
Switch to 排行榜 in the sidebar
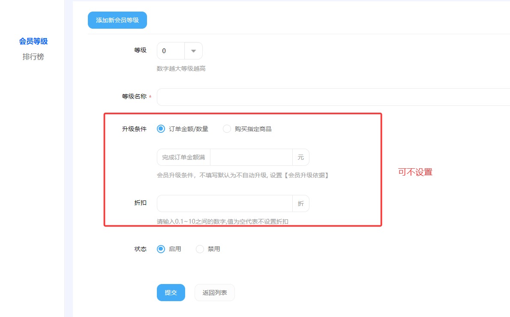(x=33, y=56)
